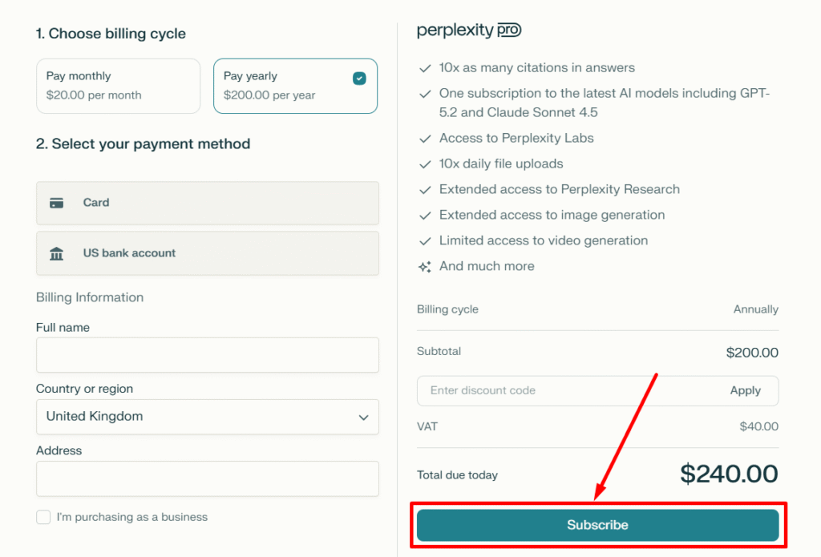Click checkmark next to Access to Perplexity Labs
Screen dimensions: 821x557
pos(425,139)
